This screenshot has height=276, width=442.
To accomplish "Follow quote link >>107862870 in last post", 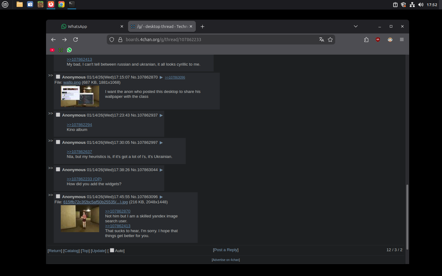I will (x=118, y=211).
